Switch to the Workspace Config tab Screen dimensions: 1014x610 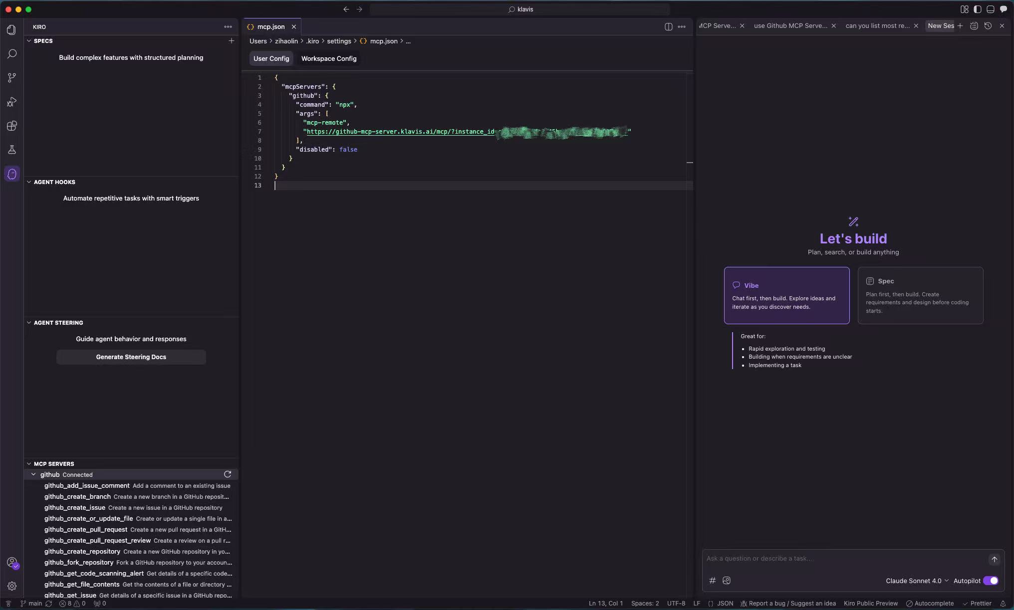(x=328, y=58)
